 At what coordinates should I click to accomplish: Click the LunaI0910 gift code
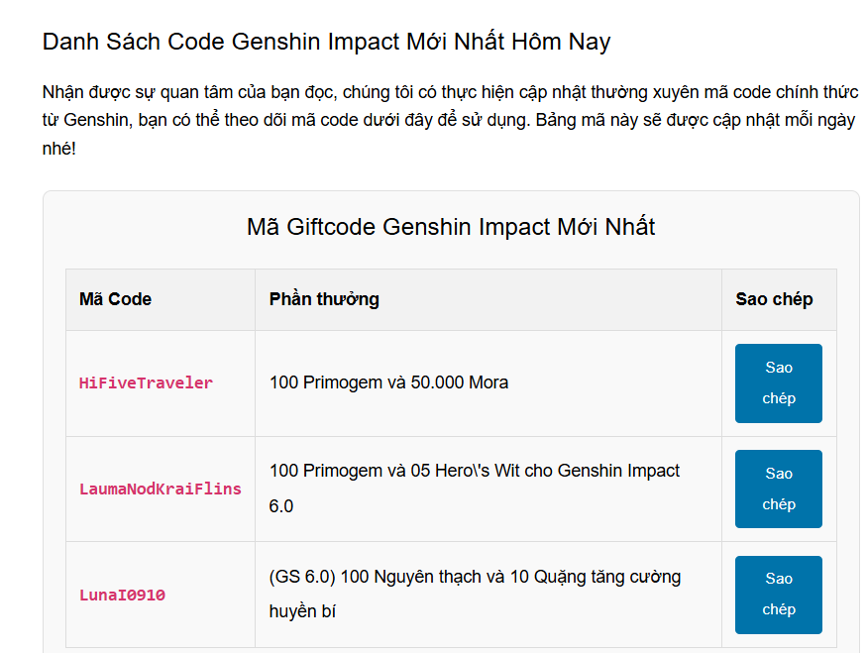pos(122,596)
